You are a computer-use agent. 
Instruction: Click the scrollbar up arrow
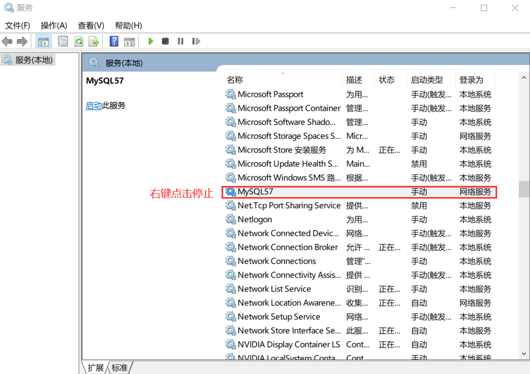coord(524,78)
